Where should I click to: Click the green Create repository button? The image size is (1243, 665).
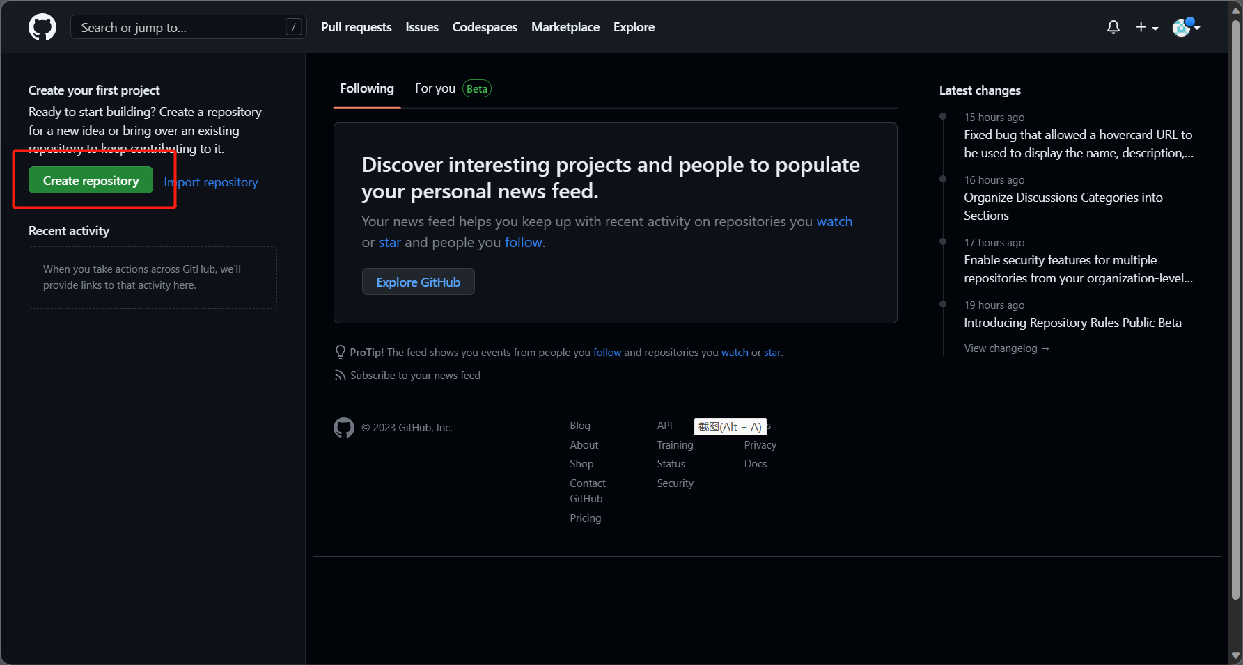point(91,180)
